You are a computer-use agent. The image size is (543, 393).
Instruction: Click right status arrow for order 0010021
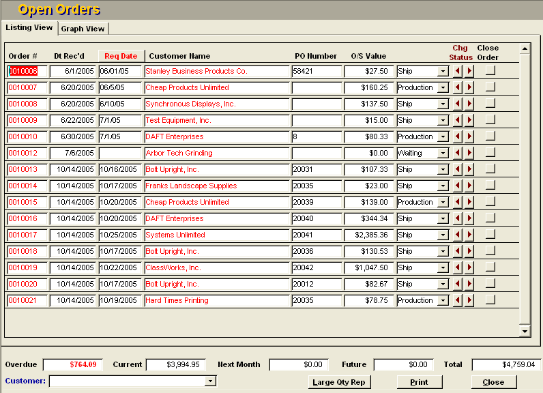(x=469, y=300)
